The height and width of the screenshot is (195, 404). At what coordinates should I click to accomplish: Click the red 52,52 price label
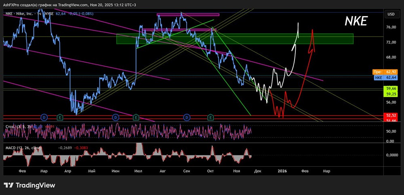coord(391,115)
